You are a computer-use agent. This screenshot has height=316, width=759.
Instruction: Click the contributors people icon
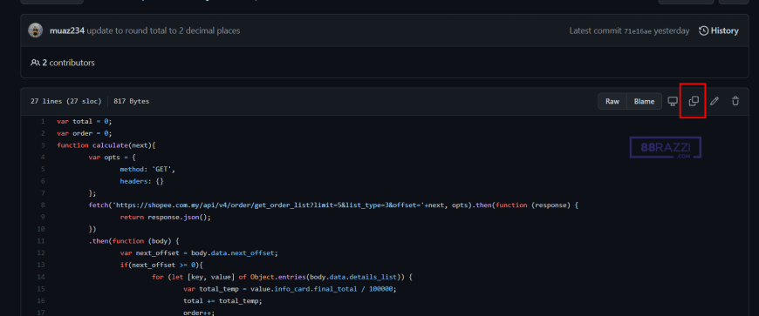[x=35, y=63]
